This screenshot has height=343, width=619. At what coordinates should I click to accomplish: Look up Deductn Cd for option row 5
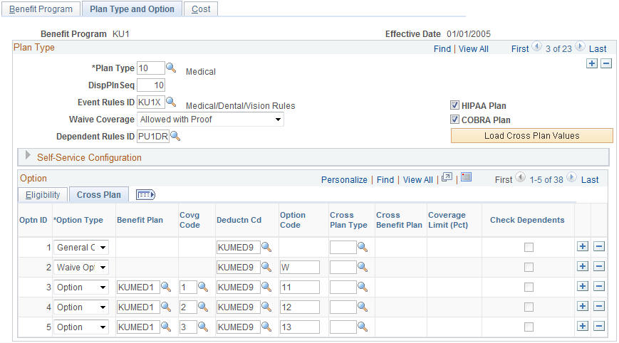266,327
